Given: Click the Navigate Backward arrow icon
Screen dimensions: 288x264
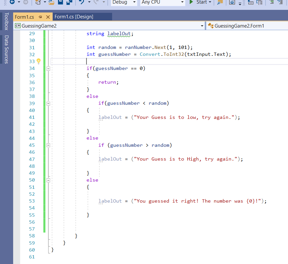Looking at the screenshot, I should click(12, 2).
